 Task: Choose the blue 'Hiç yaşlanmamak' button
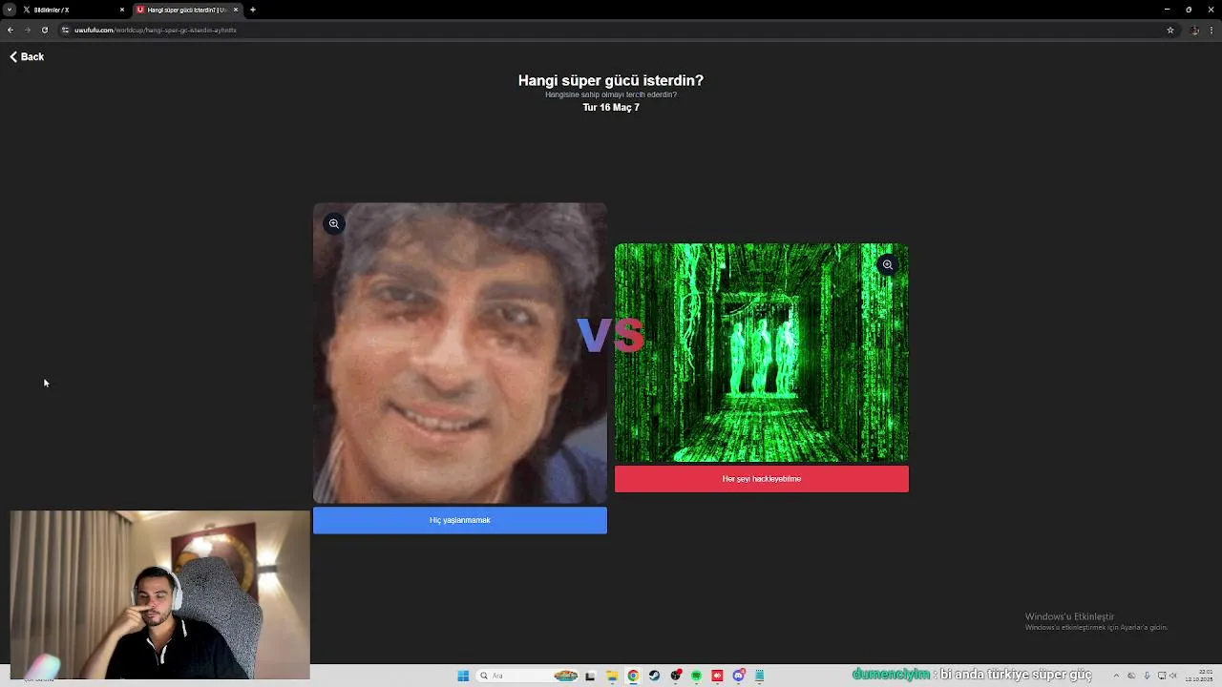coord(460,520)
